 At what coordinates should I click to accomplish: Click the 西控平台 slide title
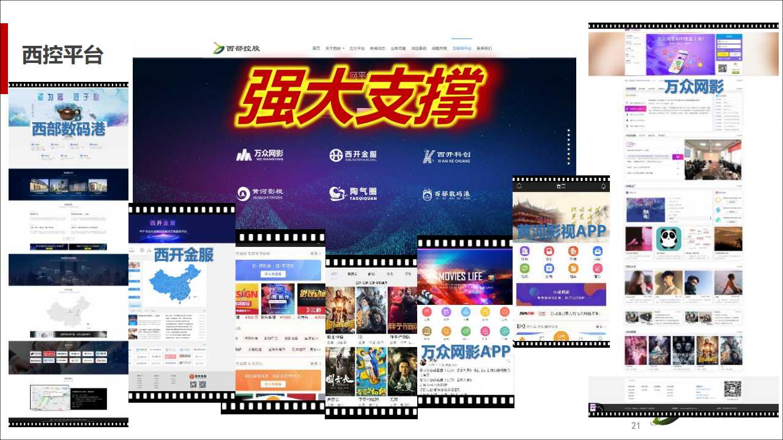click(62, 56)
